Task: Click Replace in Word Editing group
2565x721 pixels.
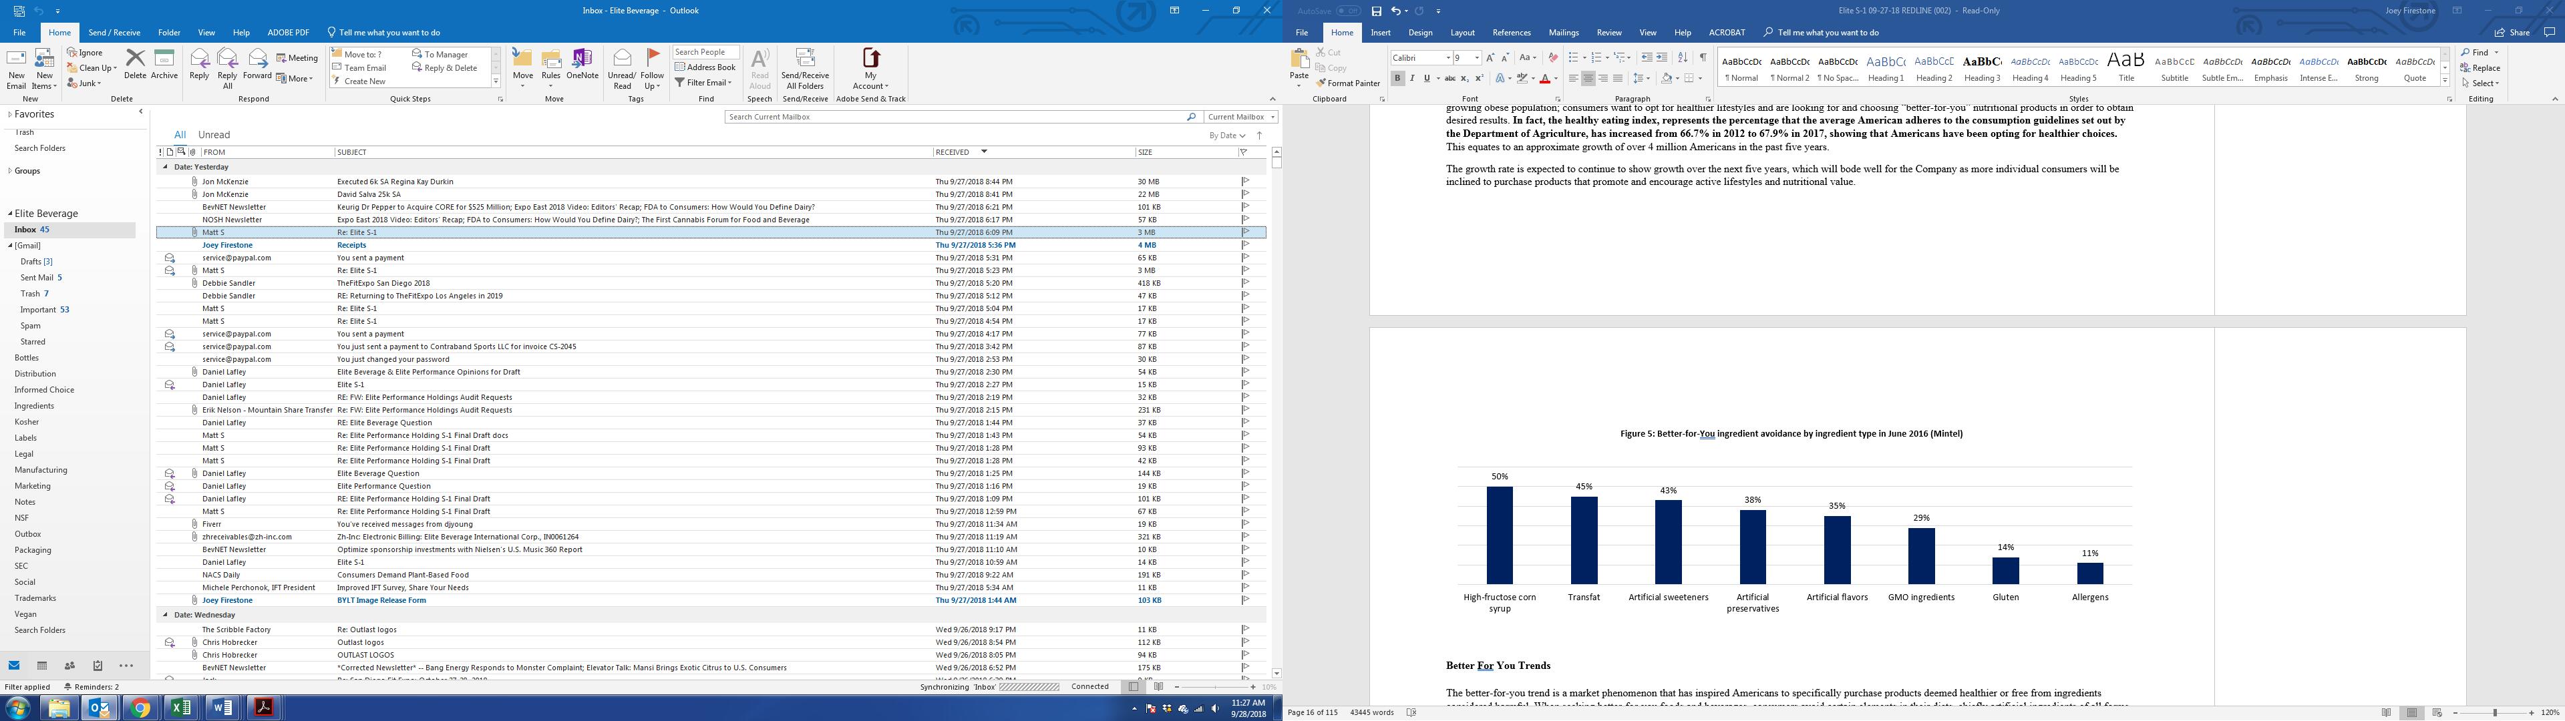Action: 2479,67
